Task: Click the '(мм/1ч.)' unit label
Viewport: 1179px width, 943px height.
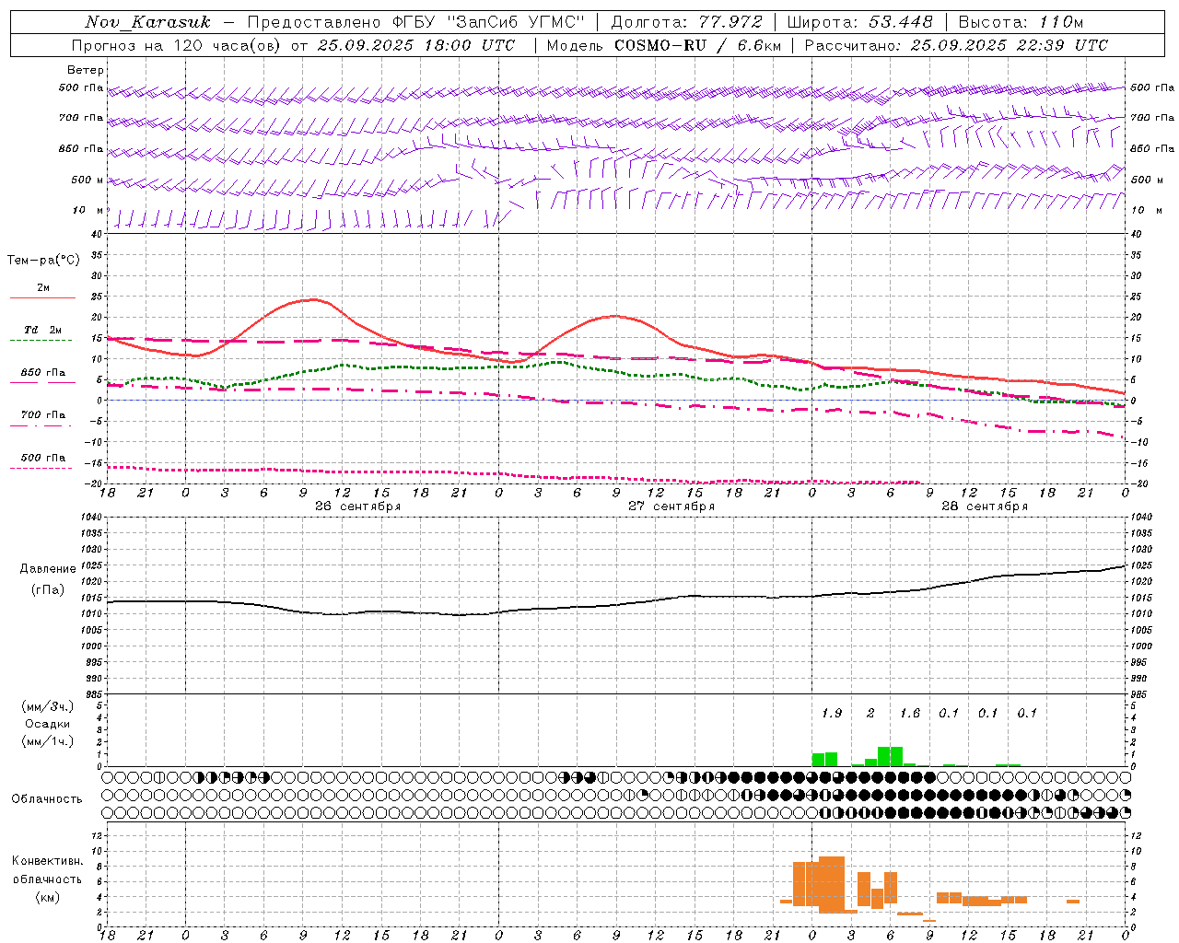Action: [48, 741]
